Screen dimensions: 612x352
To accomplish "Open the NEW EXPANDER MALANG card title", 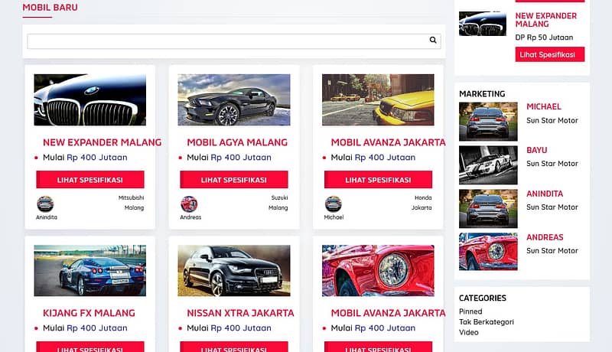I will pyautogui.click(x=103, y=142).
